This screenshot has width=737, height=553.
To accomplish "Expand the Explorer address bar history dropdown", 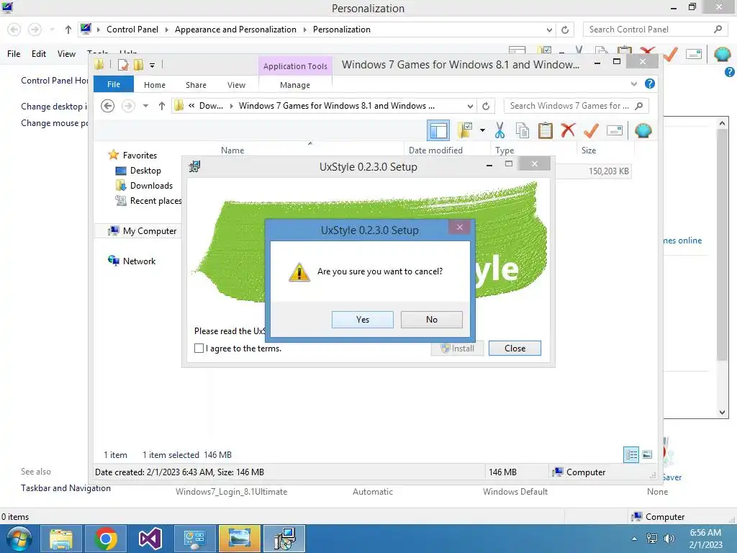I will [x=470, y=106].
